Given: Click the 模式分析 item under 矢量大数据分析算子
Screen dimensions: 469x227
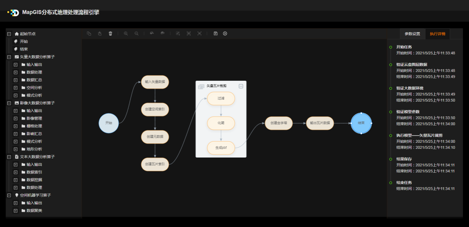Looking at the screenshot, I should coord(34,95).
